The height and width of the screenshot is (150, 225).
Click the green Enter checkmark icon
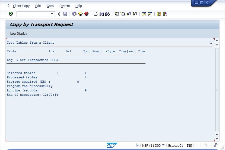coord(11,14)
